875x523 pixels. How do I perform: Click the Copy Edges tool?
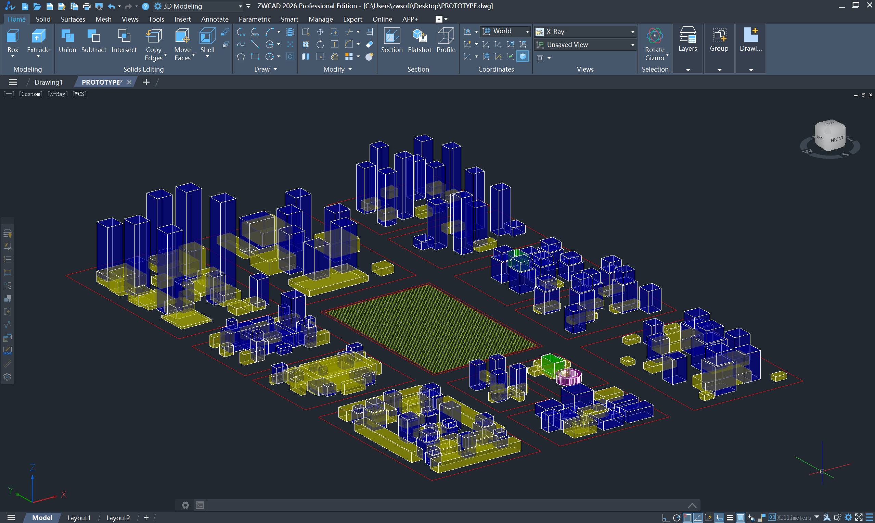pyautogui.click(x=154, y=45)
